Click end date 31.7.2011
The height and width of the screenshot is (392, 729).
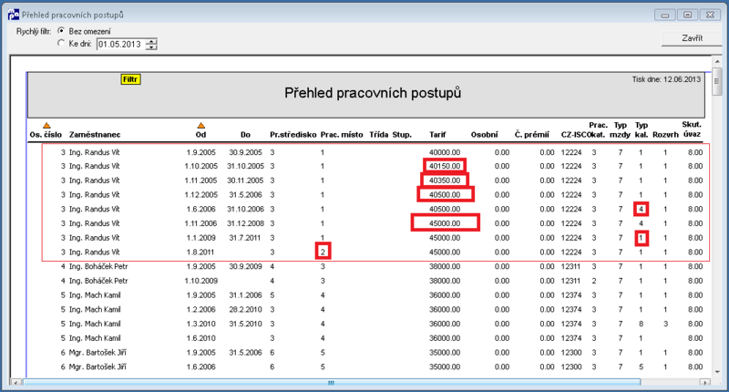point(244,238)
